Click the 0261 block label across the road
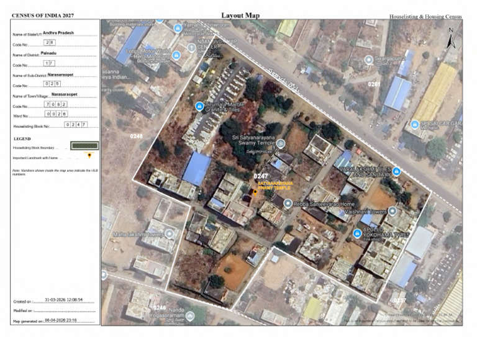This screenshot has width=477, height=337. click(x=374, y=84)
